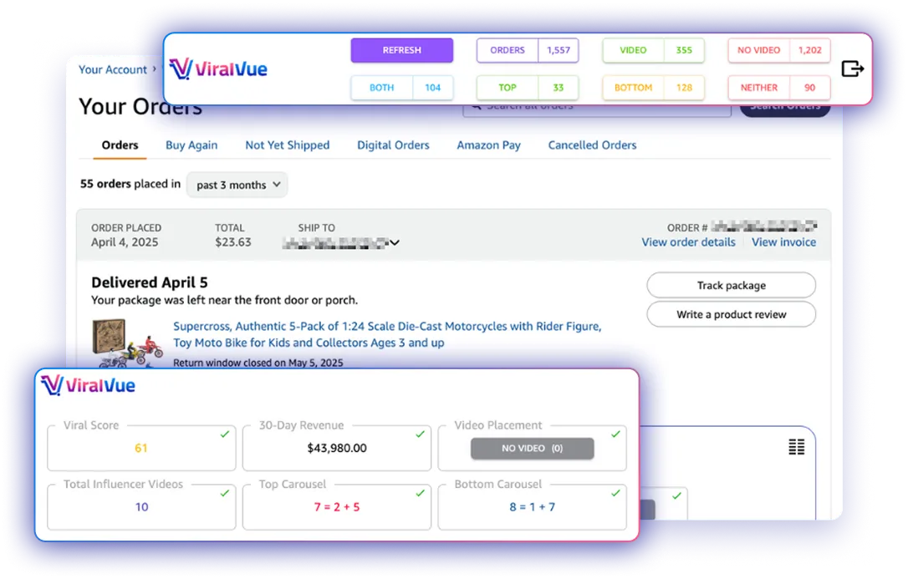Filter by TOP 33

click(528, 88)
